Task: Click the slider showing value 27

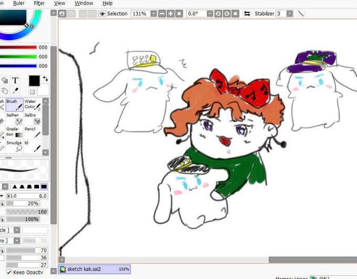Action: (x=27, y=265)
